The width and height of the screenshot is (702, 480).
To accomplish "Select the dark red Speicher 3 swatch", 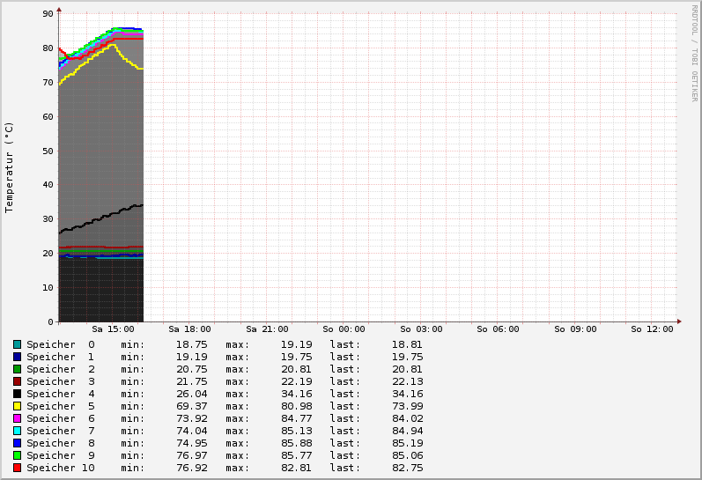I will pyautogui.click(x=17, y=381).
